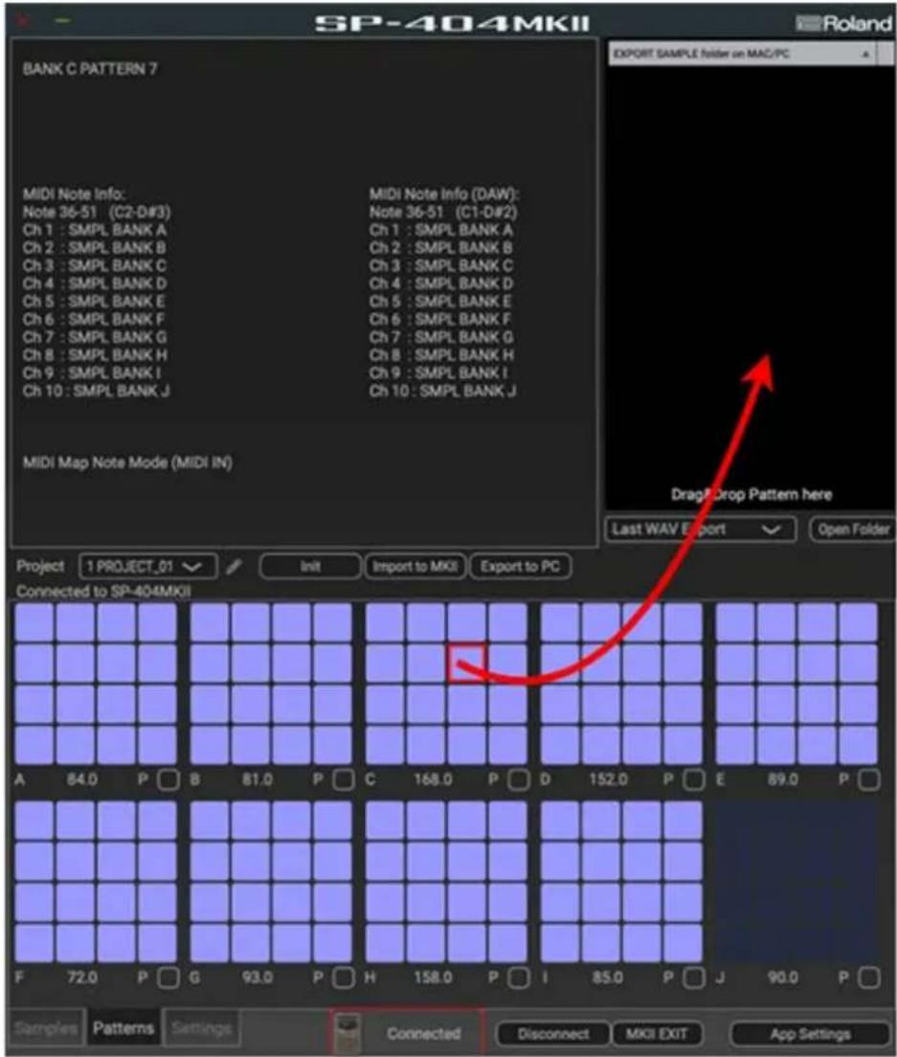Open the 1 PROJECT_01 project dropdown
Viewport: 897px width, 1057px height.
coord(147,566)
